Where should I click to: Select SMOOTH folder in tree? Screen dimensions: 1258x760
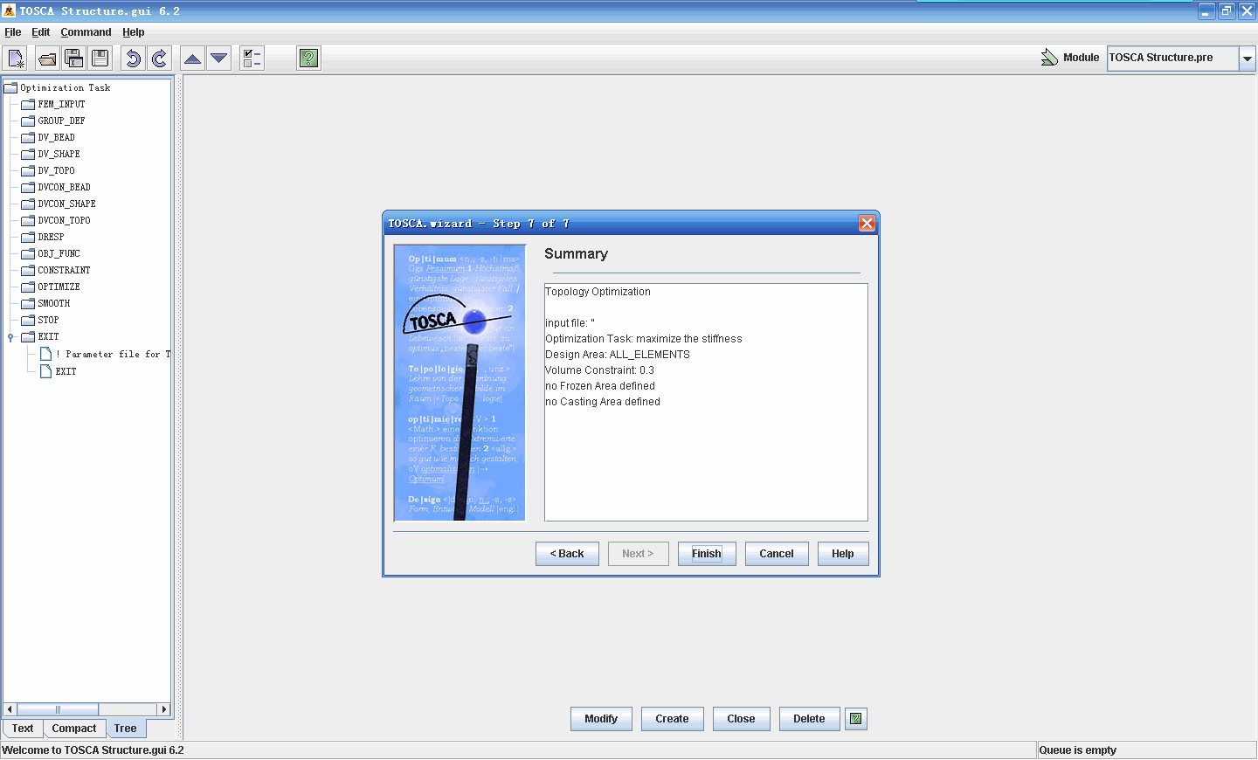click(x=45, y=303)
